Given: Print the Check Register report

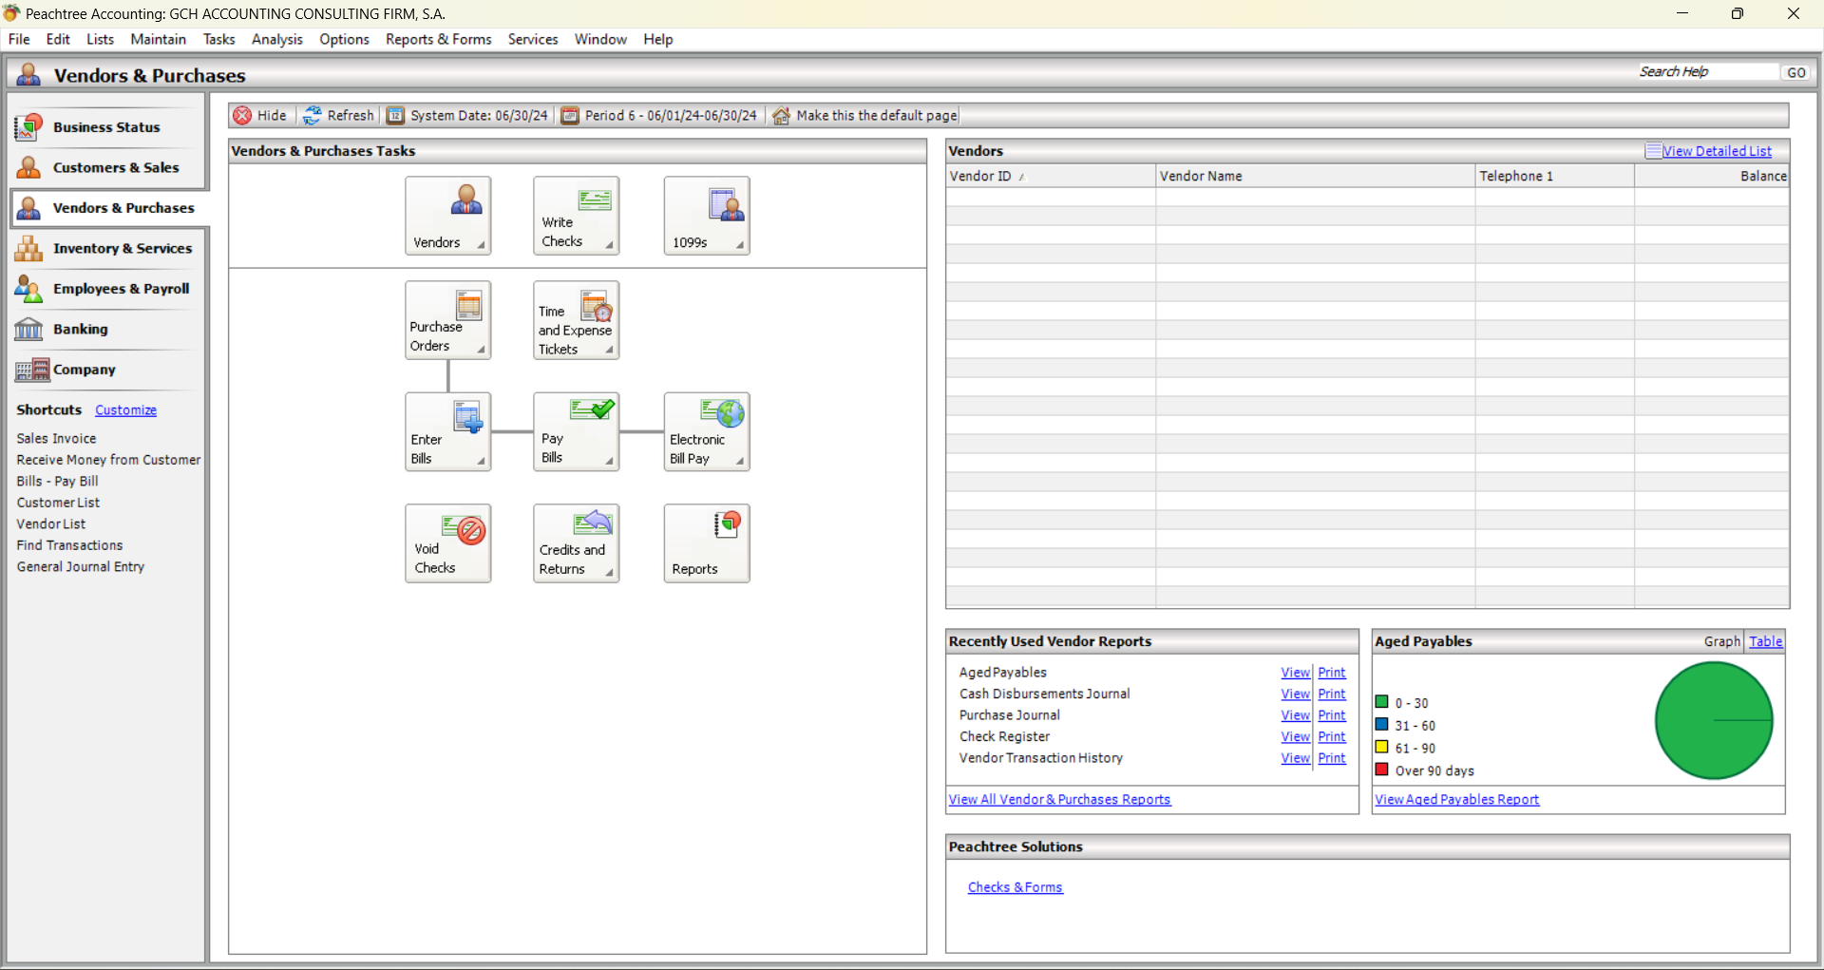Looking at the screenshot, I should pyautogui.click(x=1331, y=737).
